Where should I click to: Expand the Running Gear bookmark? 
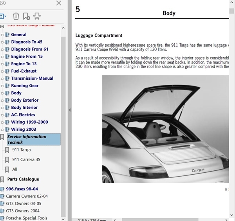(x=2, y=86)
